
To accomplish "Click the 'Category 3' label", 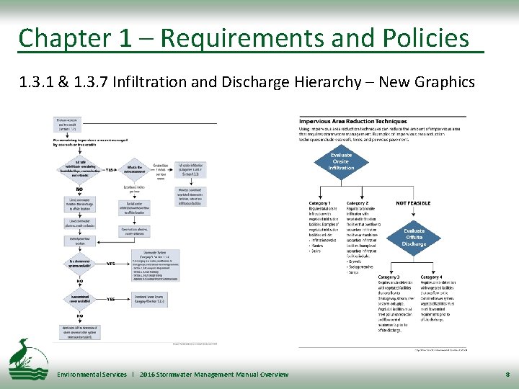I will (389, 277).
